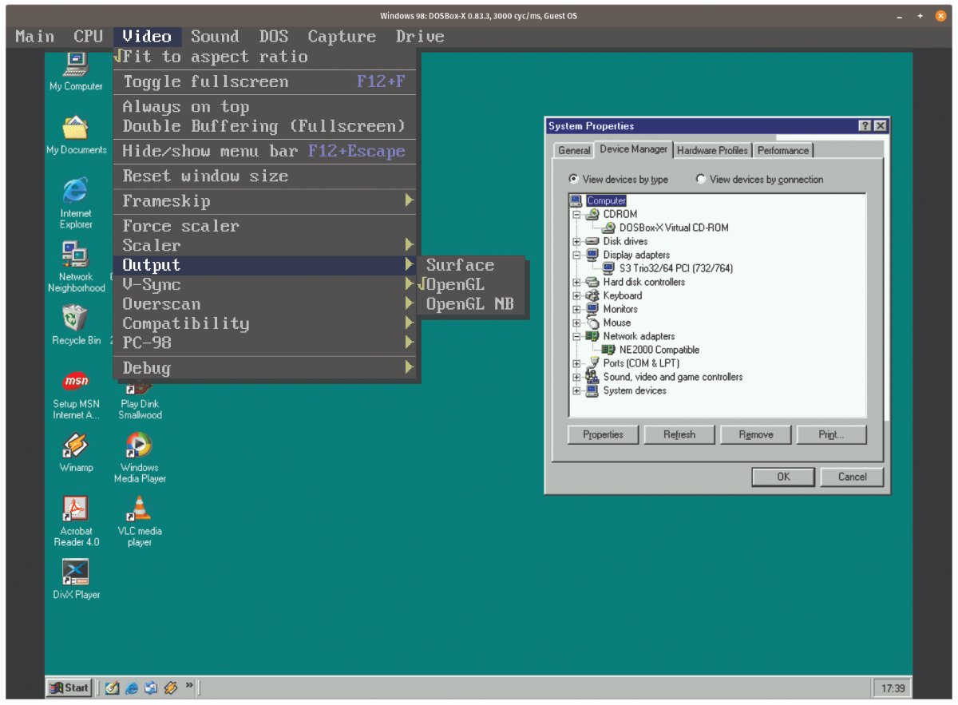Screen dimensions: 958x705
Task: Select View devices by connection radio button
Action: [701, 180]
